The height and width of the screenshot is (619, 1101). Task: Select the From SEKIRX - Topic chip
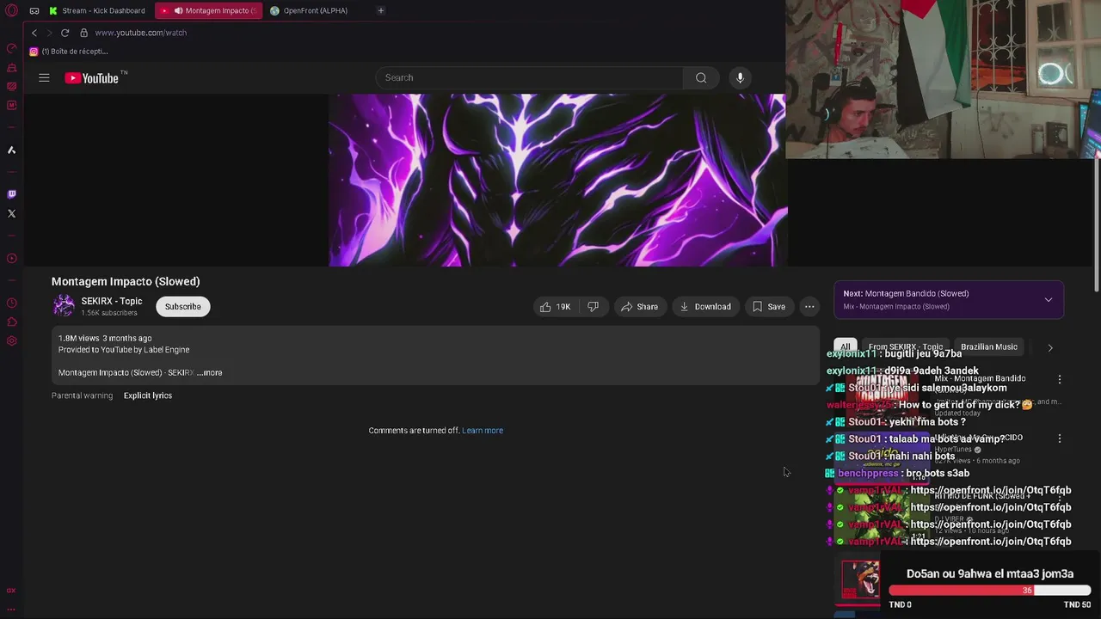906,347
